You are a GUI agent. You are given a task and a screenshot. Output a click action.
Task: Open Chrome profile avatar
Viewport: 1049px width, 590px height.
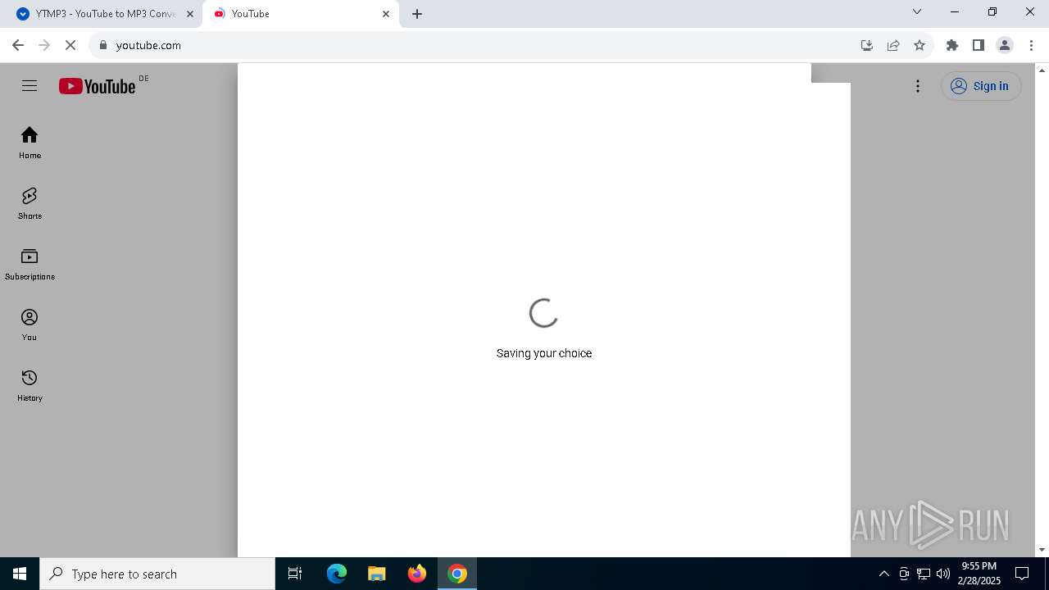pos(1005,45)
